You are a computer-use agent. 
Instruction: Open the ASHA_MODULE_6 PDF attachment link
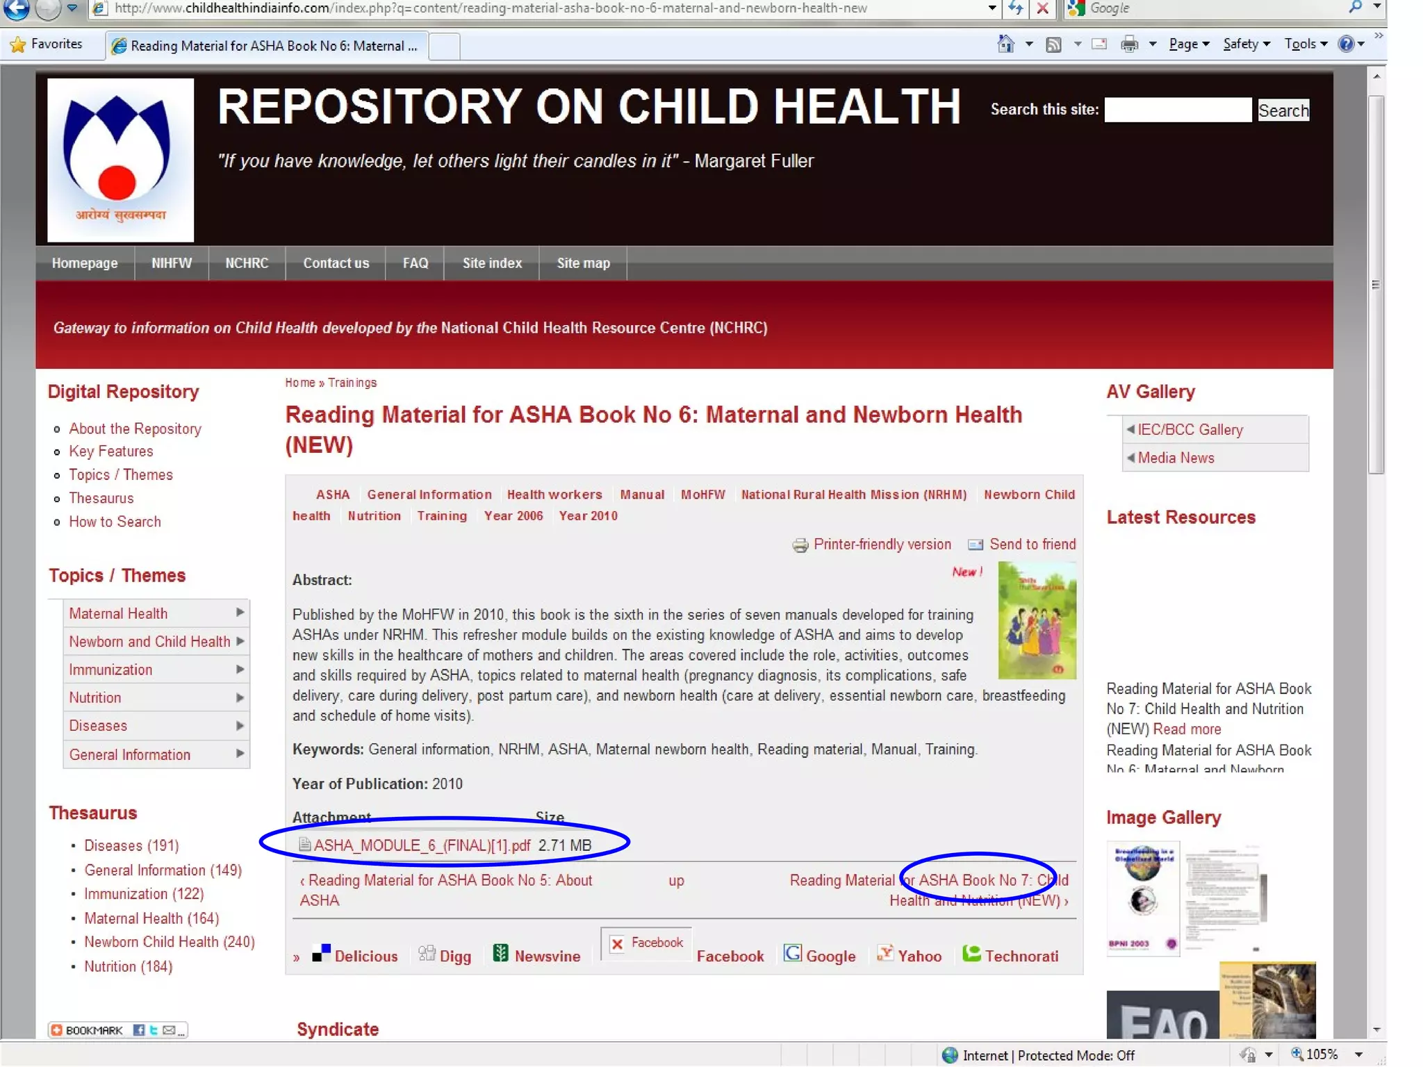tap(421, 845)
